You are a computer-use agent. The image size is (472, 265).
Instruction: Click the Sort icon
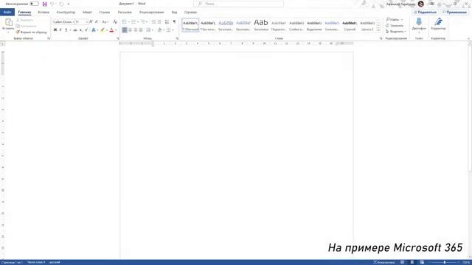point(167,22)
